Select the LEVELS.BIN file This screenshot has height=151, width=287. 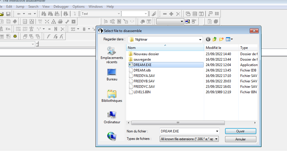[x=142, y=92]
